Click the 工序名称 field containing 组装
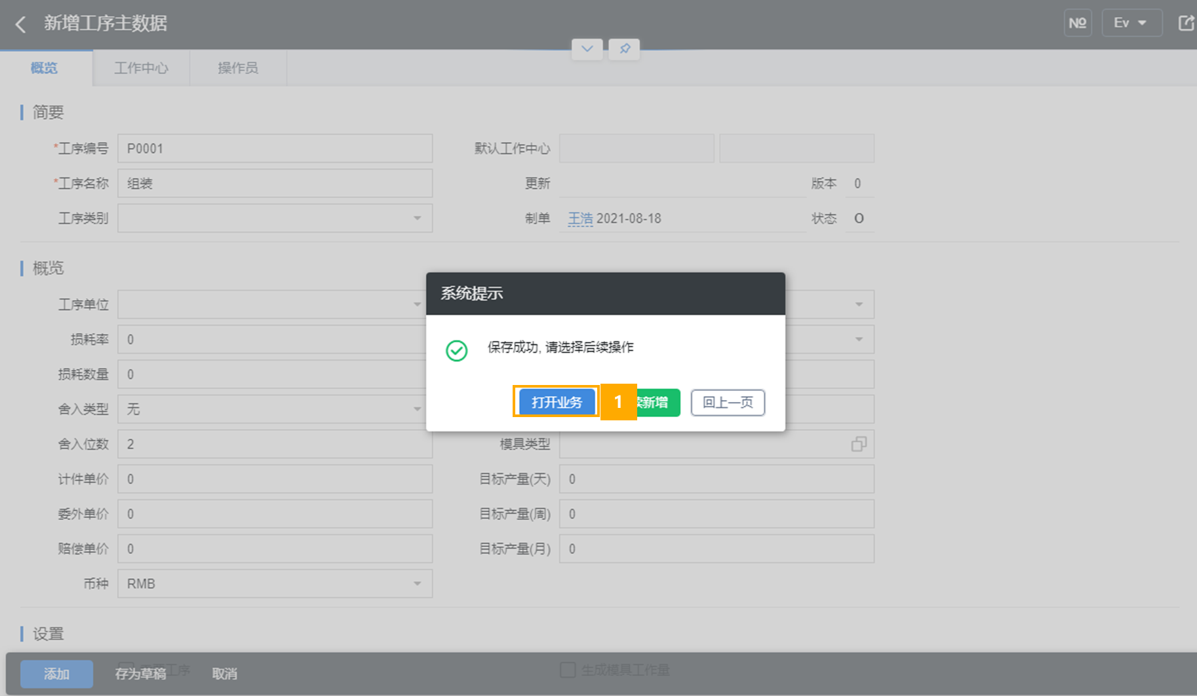 coord(275,183)
